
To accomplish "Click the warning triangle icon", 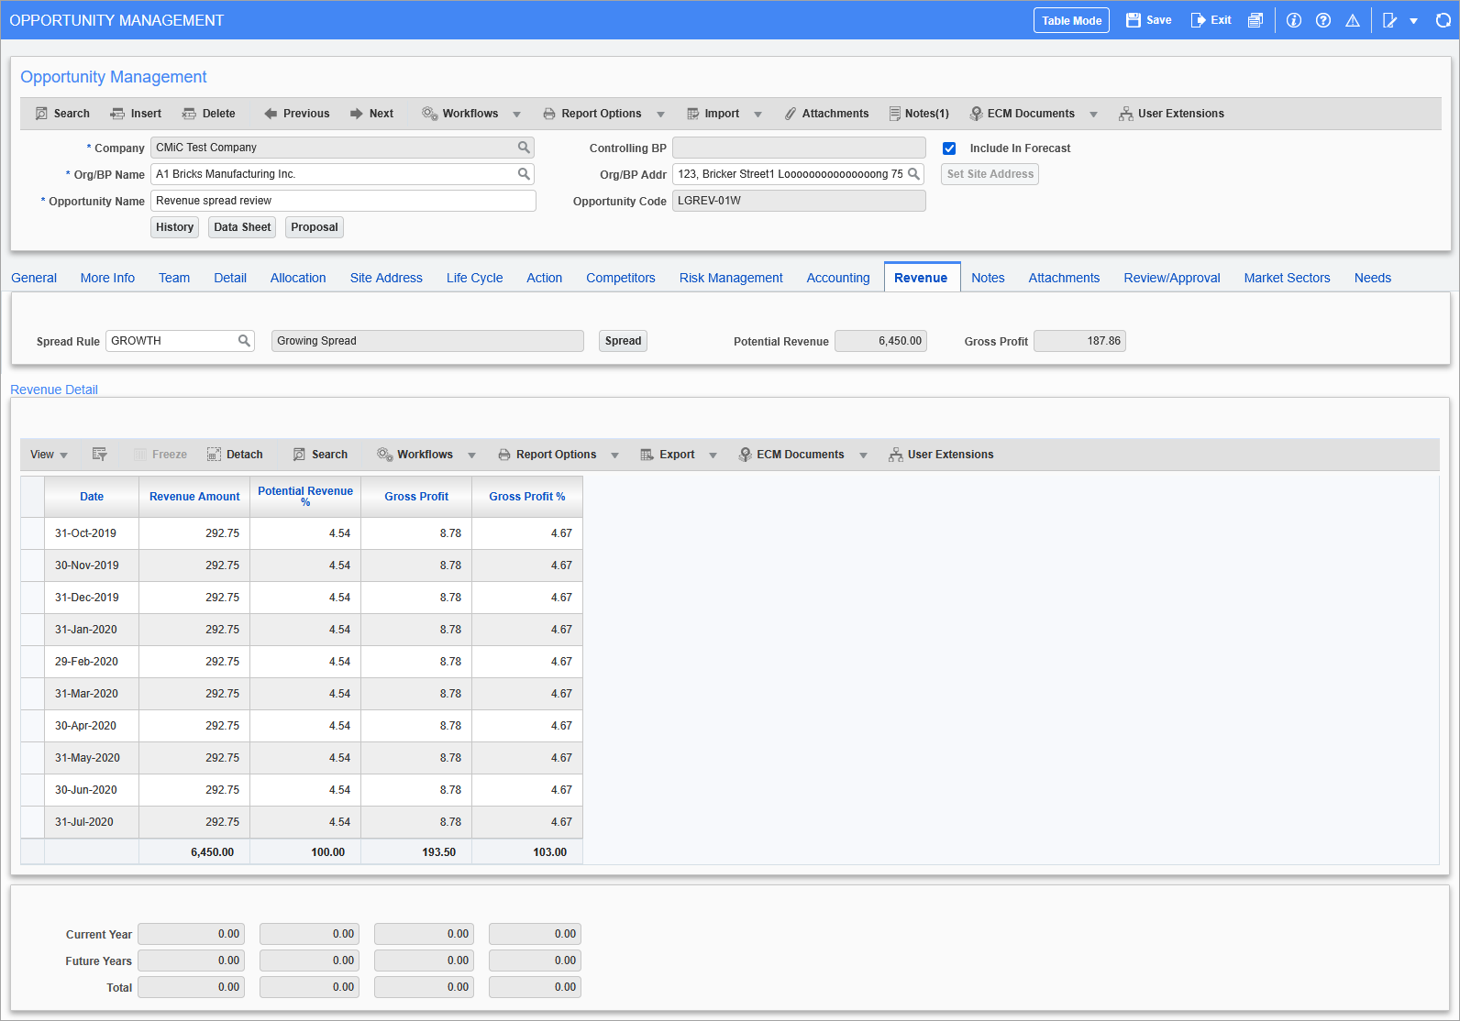I will (1353, 20).
